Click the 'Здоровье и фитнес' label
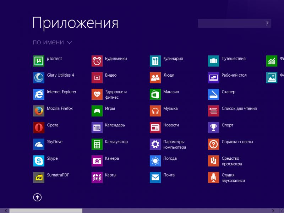 116,94
